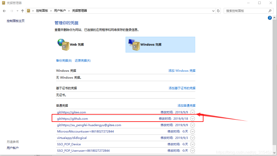
Task: Click the vertical scrollbar thumb
Action: point(274,83)
